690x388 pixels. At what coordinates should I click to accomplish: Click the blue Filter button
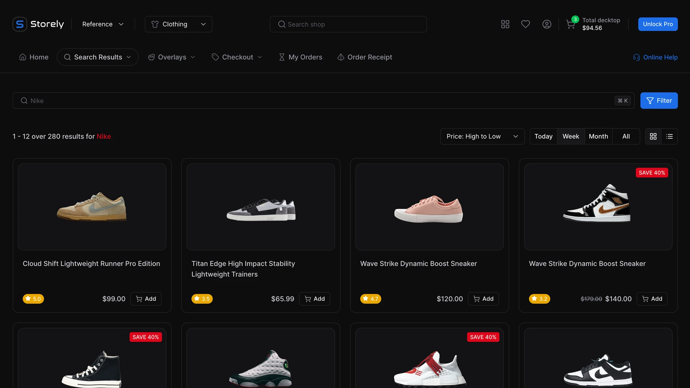[659, 101]
